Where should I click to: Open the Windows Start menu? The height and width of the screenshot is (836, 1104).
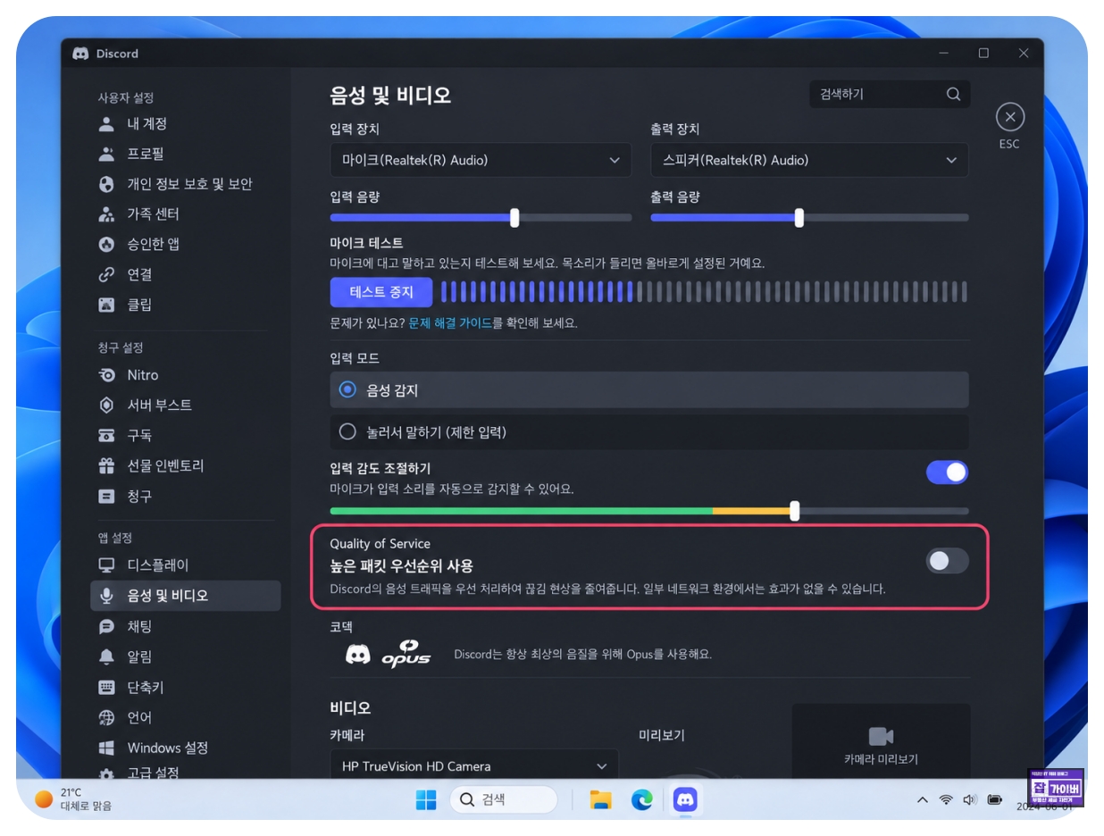pos(426,799)
